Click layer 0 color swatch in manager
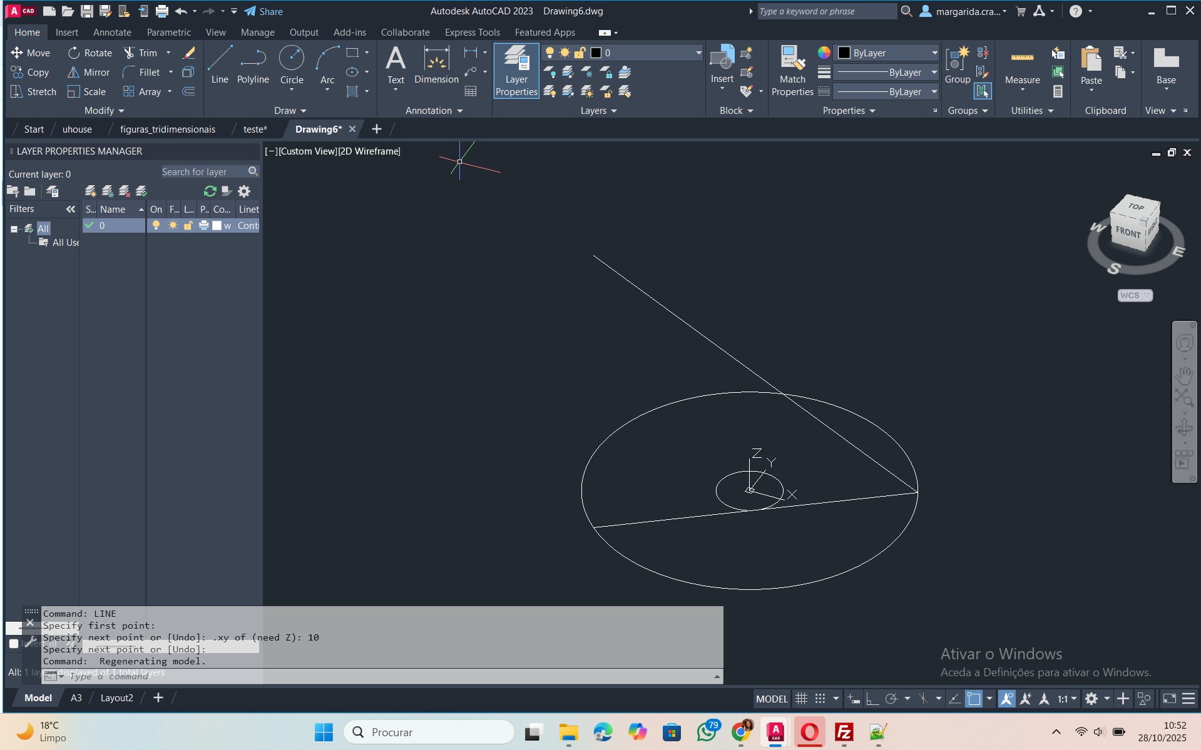 tap(217, 225)
